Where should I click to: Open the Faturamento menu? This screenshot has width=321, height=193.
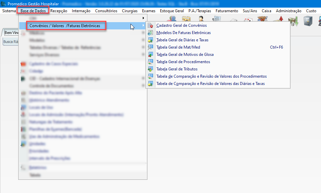[x=227, y=11]
